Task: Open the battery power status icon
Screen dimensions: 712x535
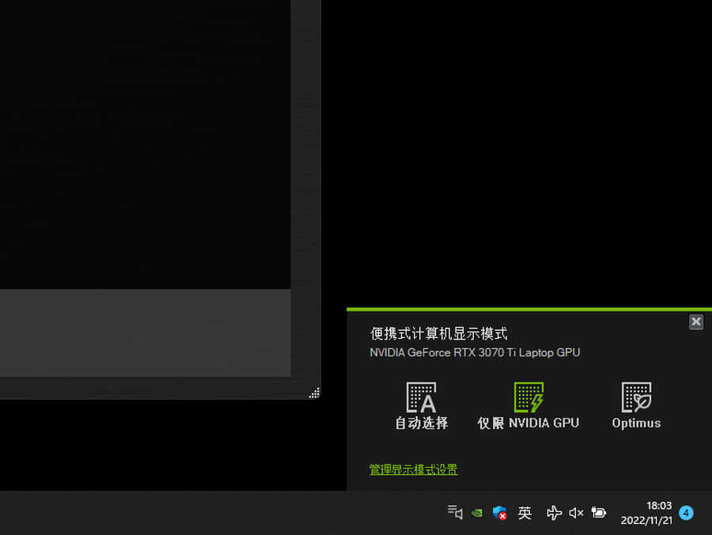Action: [599, 513]
